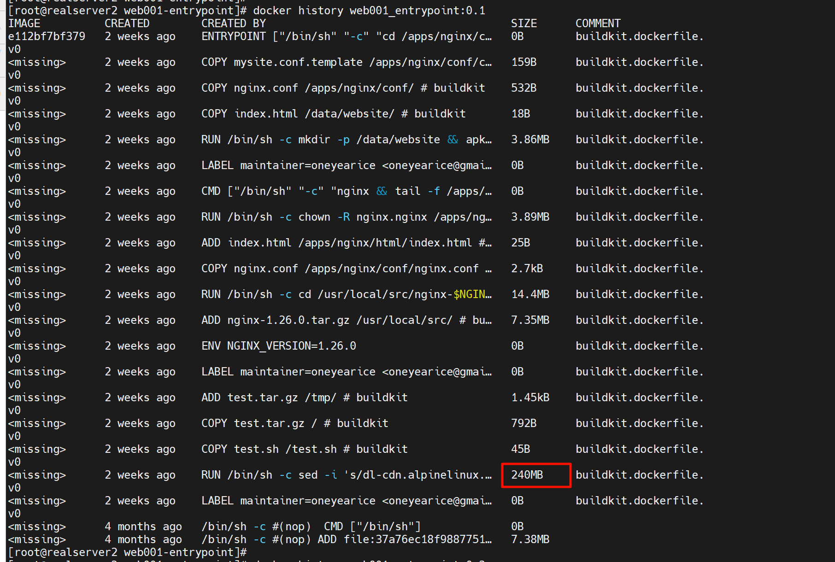
Task: Click the image ID e112bf7bf379
Action: pos(47,36)
